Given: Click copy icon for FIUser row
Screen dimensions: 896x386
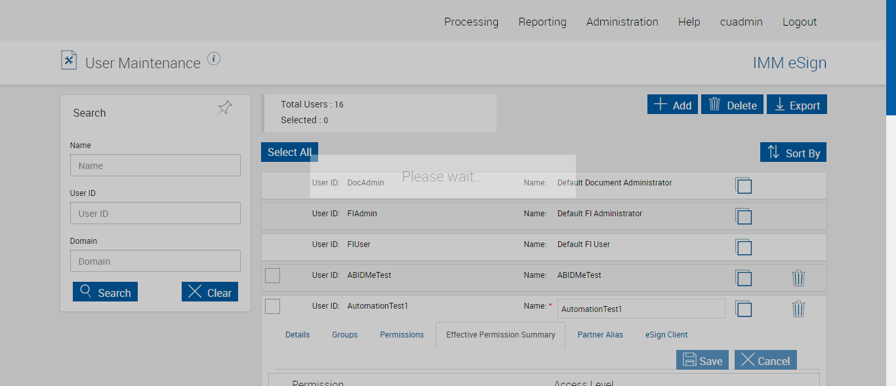Looking at the screenshot, I should coord(743,247).
